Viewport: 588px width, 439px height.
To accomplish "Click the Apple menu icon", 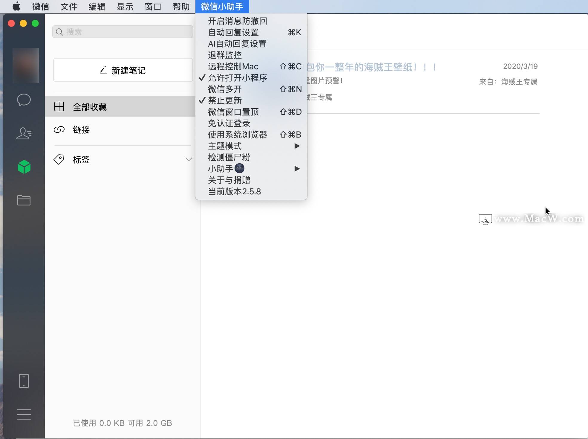I will [16, 6].
